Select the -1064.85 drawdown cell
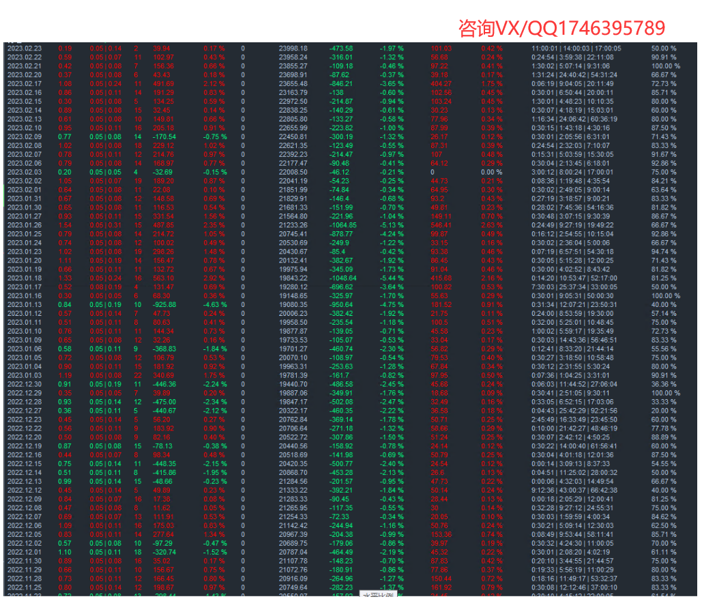The width and height of the screenshot is (702, 599). [342, 225]
